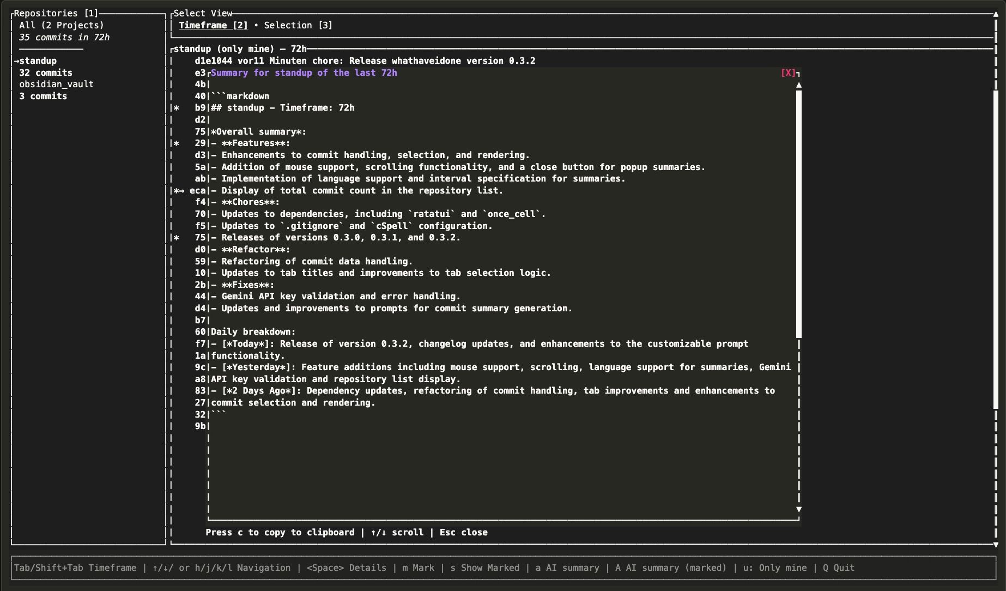
Task: Click the '[*Yesterday*]: Feature additions' line
Action: pos(501,367)
